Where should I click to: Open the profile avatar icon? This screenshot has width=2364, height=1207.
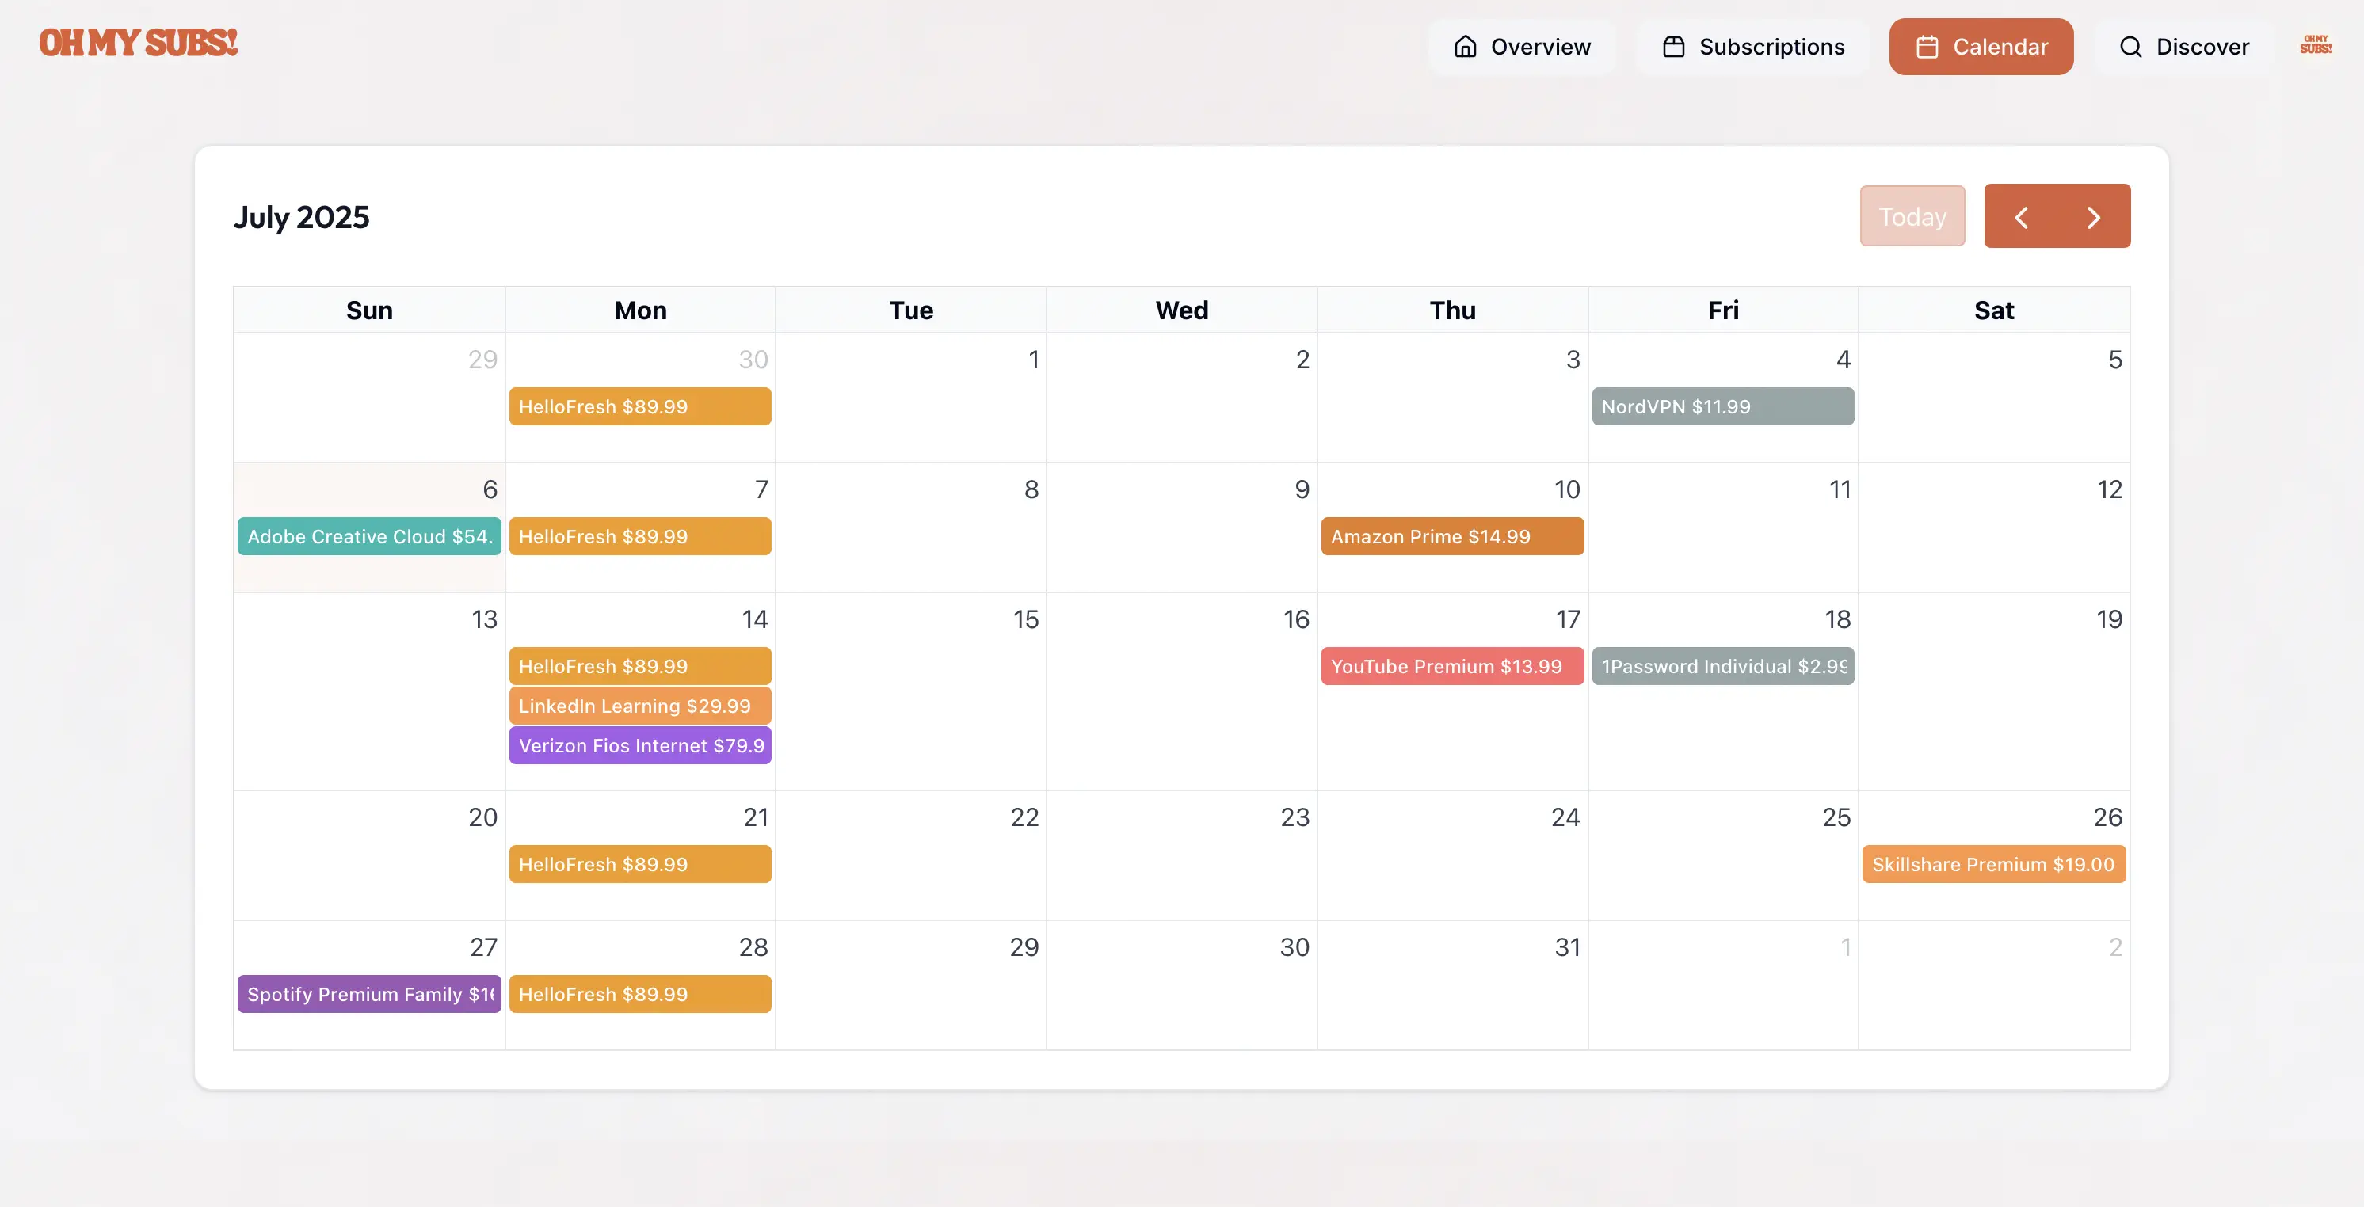[2316, 45]
